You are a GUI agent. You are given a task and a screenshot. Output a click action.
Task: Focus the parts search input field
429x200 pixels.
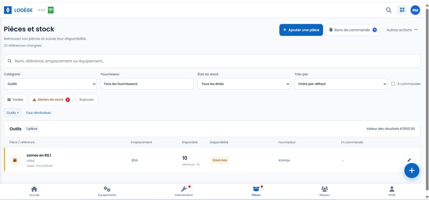pyautogui.click(x=212, y=61)
